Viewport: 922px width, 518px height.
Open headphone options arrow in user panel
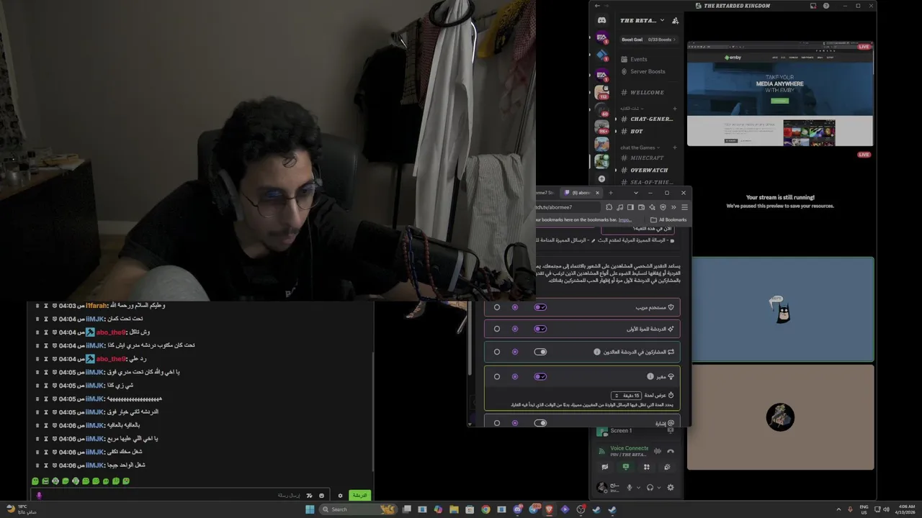point(658,488)
